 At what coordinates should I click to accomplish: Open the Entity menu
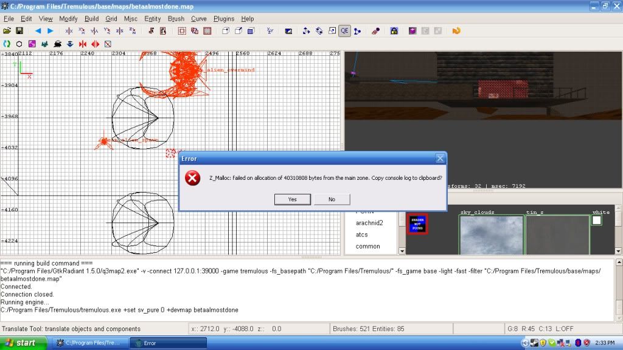point(153,19)
